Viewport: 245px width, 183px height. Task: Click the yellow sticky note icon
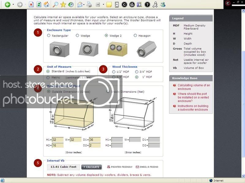point(109,5)
